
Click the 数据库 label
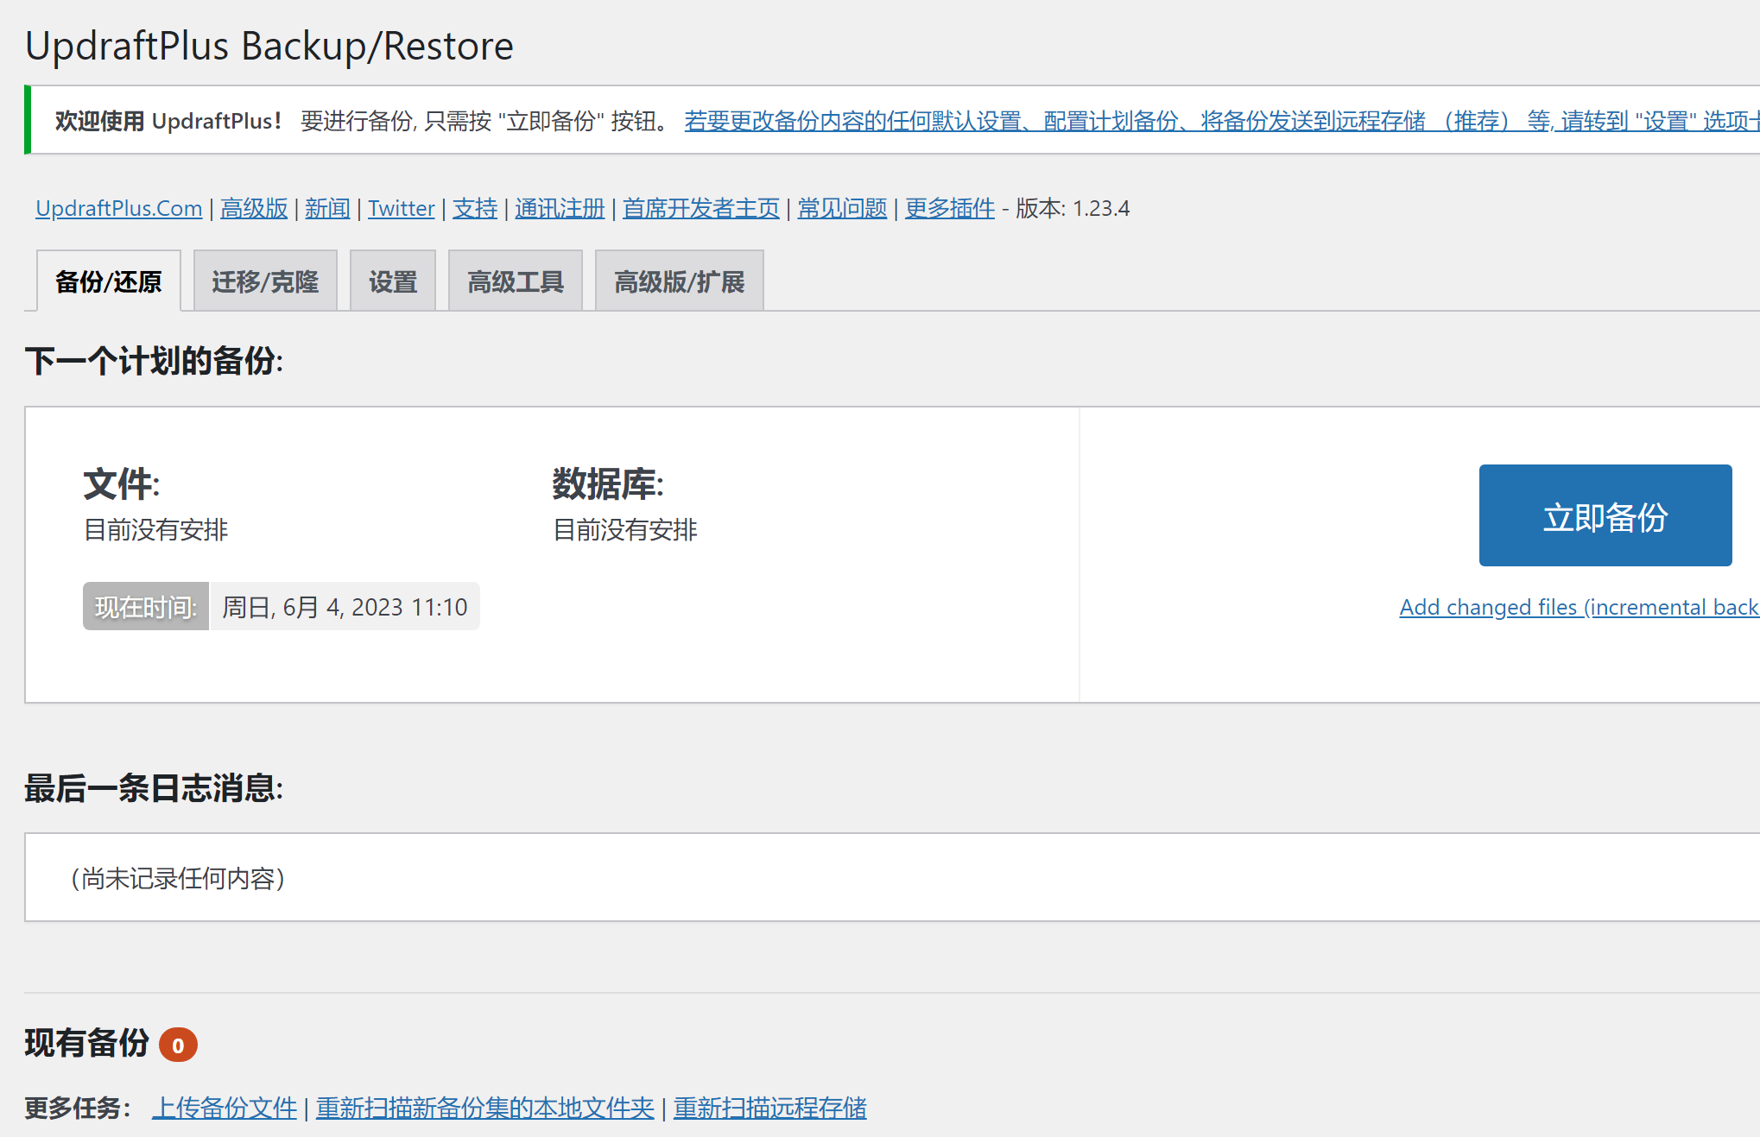(x=608, y=484)
